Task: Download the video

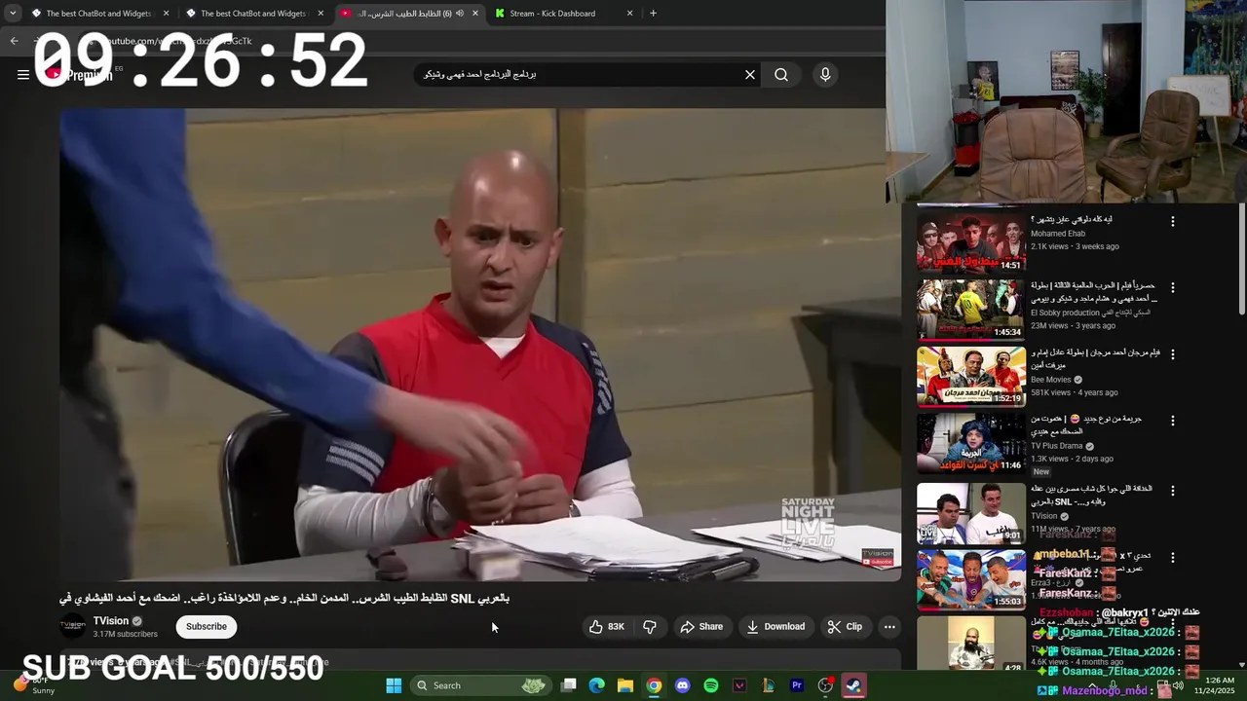Action: click(x=775, y=627)
